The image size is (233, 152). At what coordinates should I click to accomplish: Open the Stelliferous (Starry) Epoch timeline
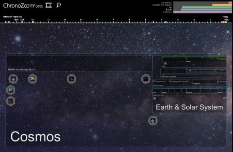pos(21,70)
